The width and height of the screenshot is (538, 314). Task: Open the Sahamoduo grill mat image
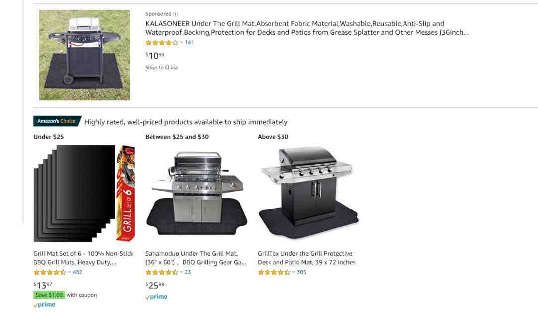pyautogui.click(x=196, y=194)
